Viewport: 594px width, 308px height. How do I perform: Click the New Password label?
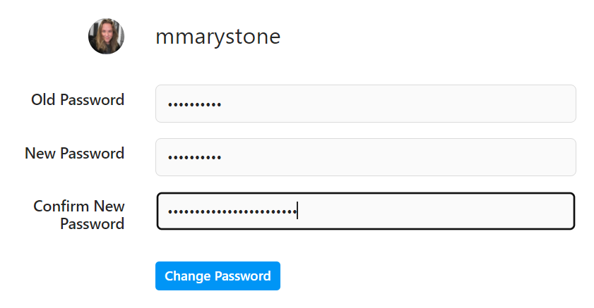(x=74, y=154)
